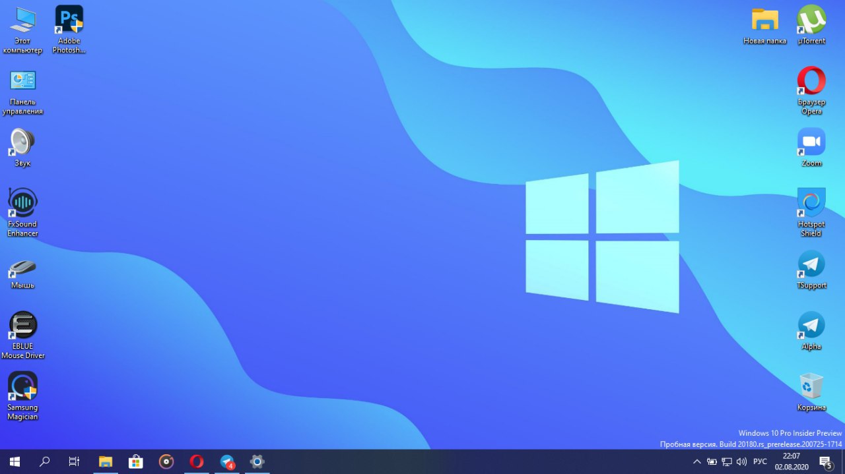Select the Alpha Telegram shortcut
This screenshot has height=474, width=845.
(811, 331)
